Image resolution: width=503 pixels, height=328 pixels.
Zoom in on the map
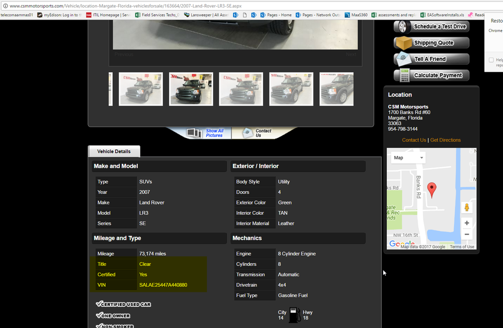click(x=467, y=223)
